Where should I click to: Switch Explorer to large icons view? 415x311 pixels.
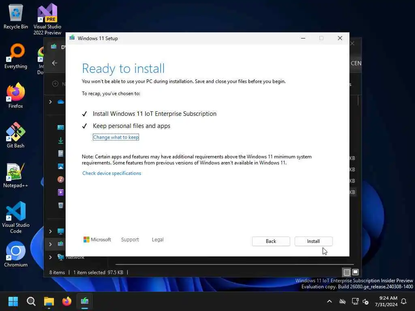coord(355,272)
